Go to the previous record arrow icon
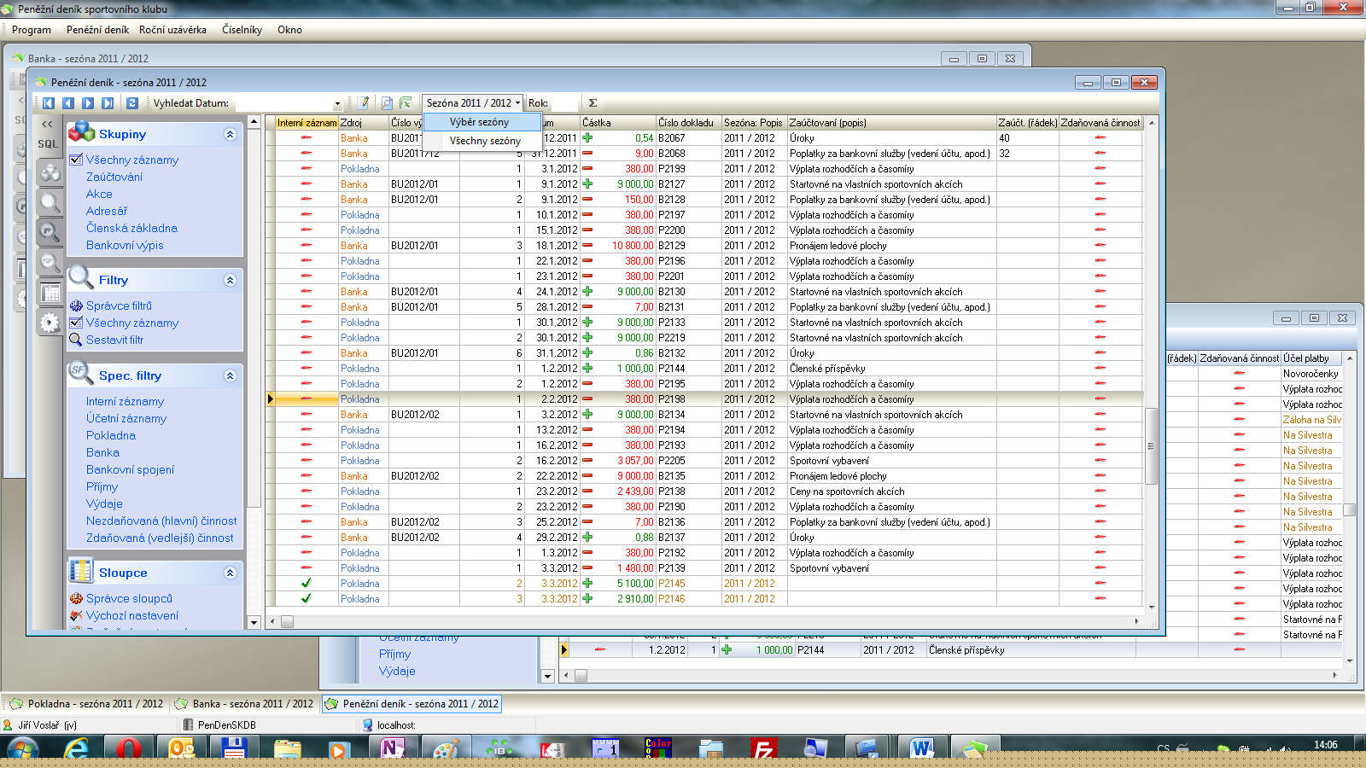The width and height of the screenshot is (1366, 768). [68, 103]
